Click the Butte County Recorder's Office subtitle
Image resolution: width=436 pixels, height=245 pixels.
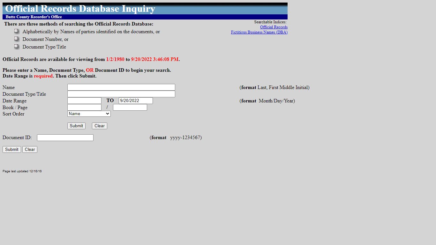pos(34,17)
